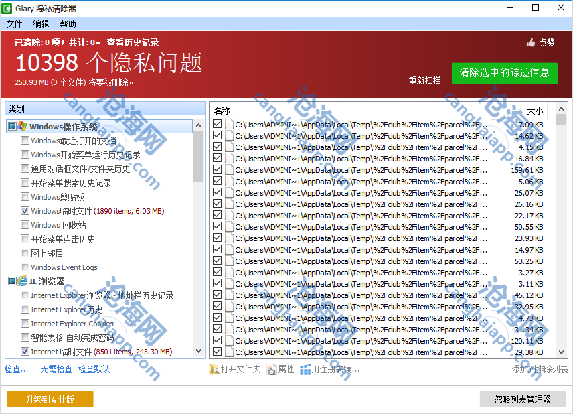Click the file icon in the 120.11 KB row
This screenshot has width=573, height=414.
point(229,340)
